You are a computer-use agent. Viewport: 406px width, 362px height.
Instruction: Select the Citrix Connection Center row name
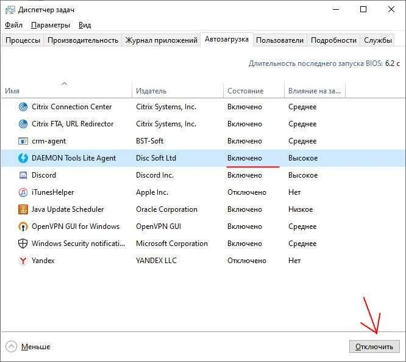[x=72, y=107]
